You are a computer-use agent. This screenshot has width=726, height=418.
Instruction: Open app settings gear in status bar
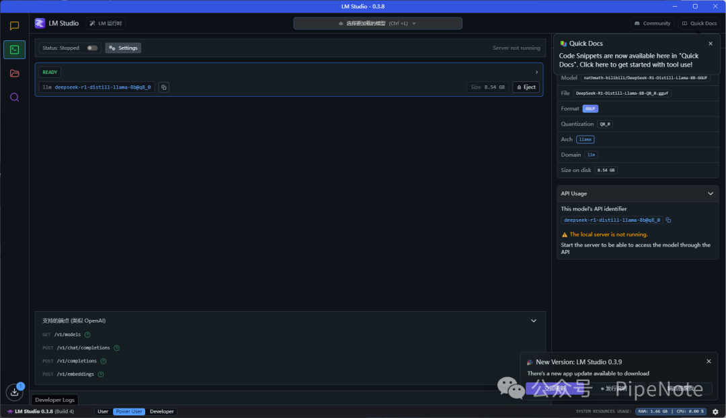coord(715,411)
